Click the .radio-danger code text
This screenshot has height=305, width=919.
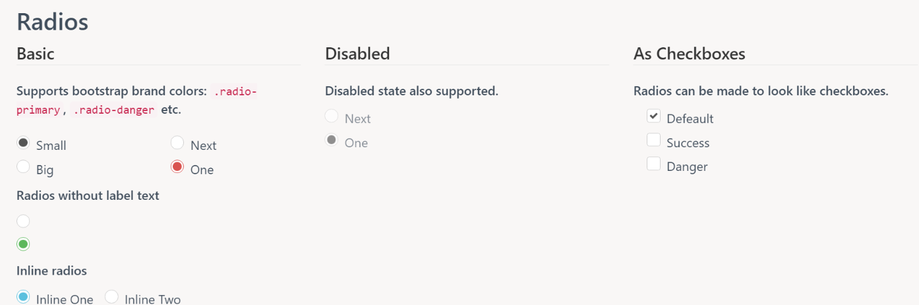[x=114, y=110]
